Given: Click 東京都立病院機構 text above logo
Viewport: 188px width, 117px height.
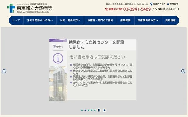Looking at the screenshot, I should [38, 4].
